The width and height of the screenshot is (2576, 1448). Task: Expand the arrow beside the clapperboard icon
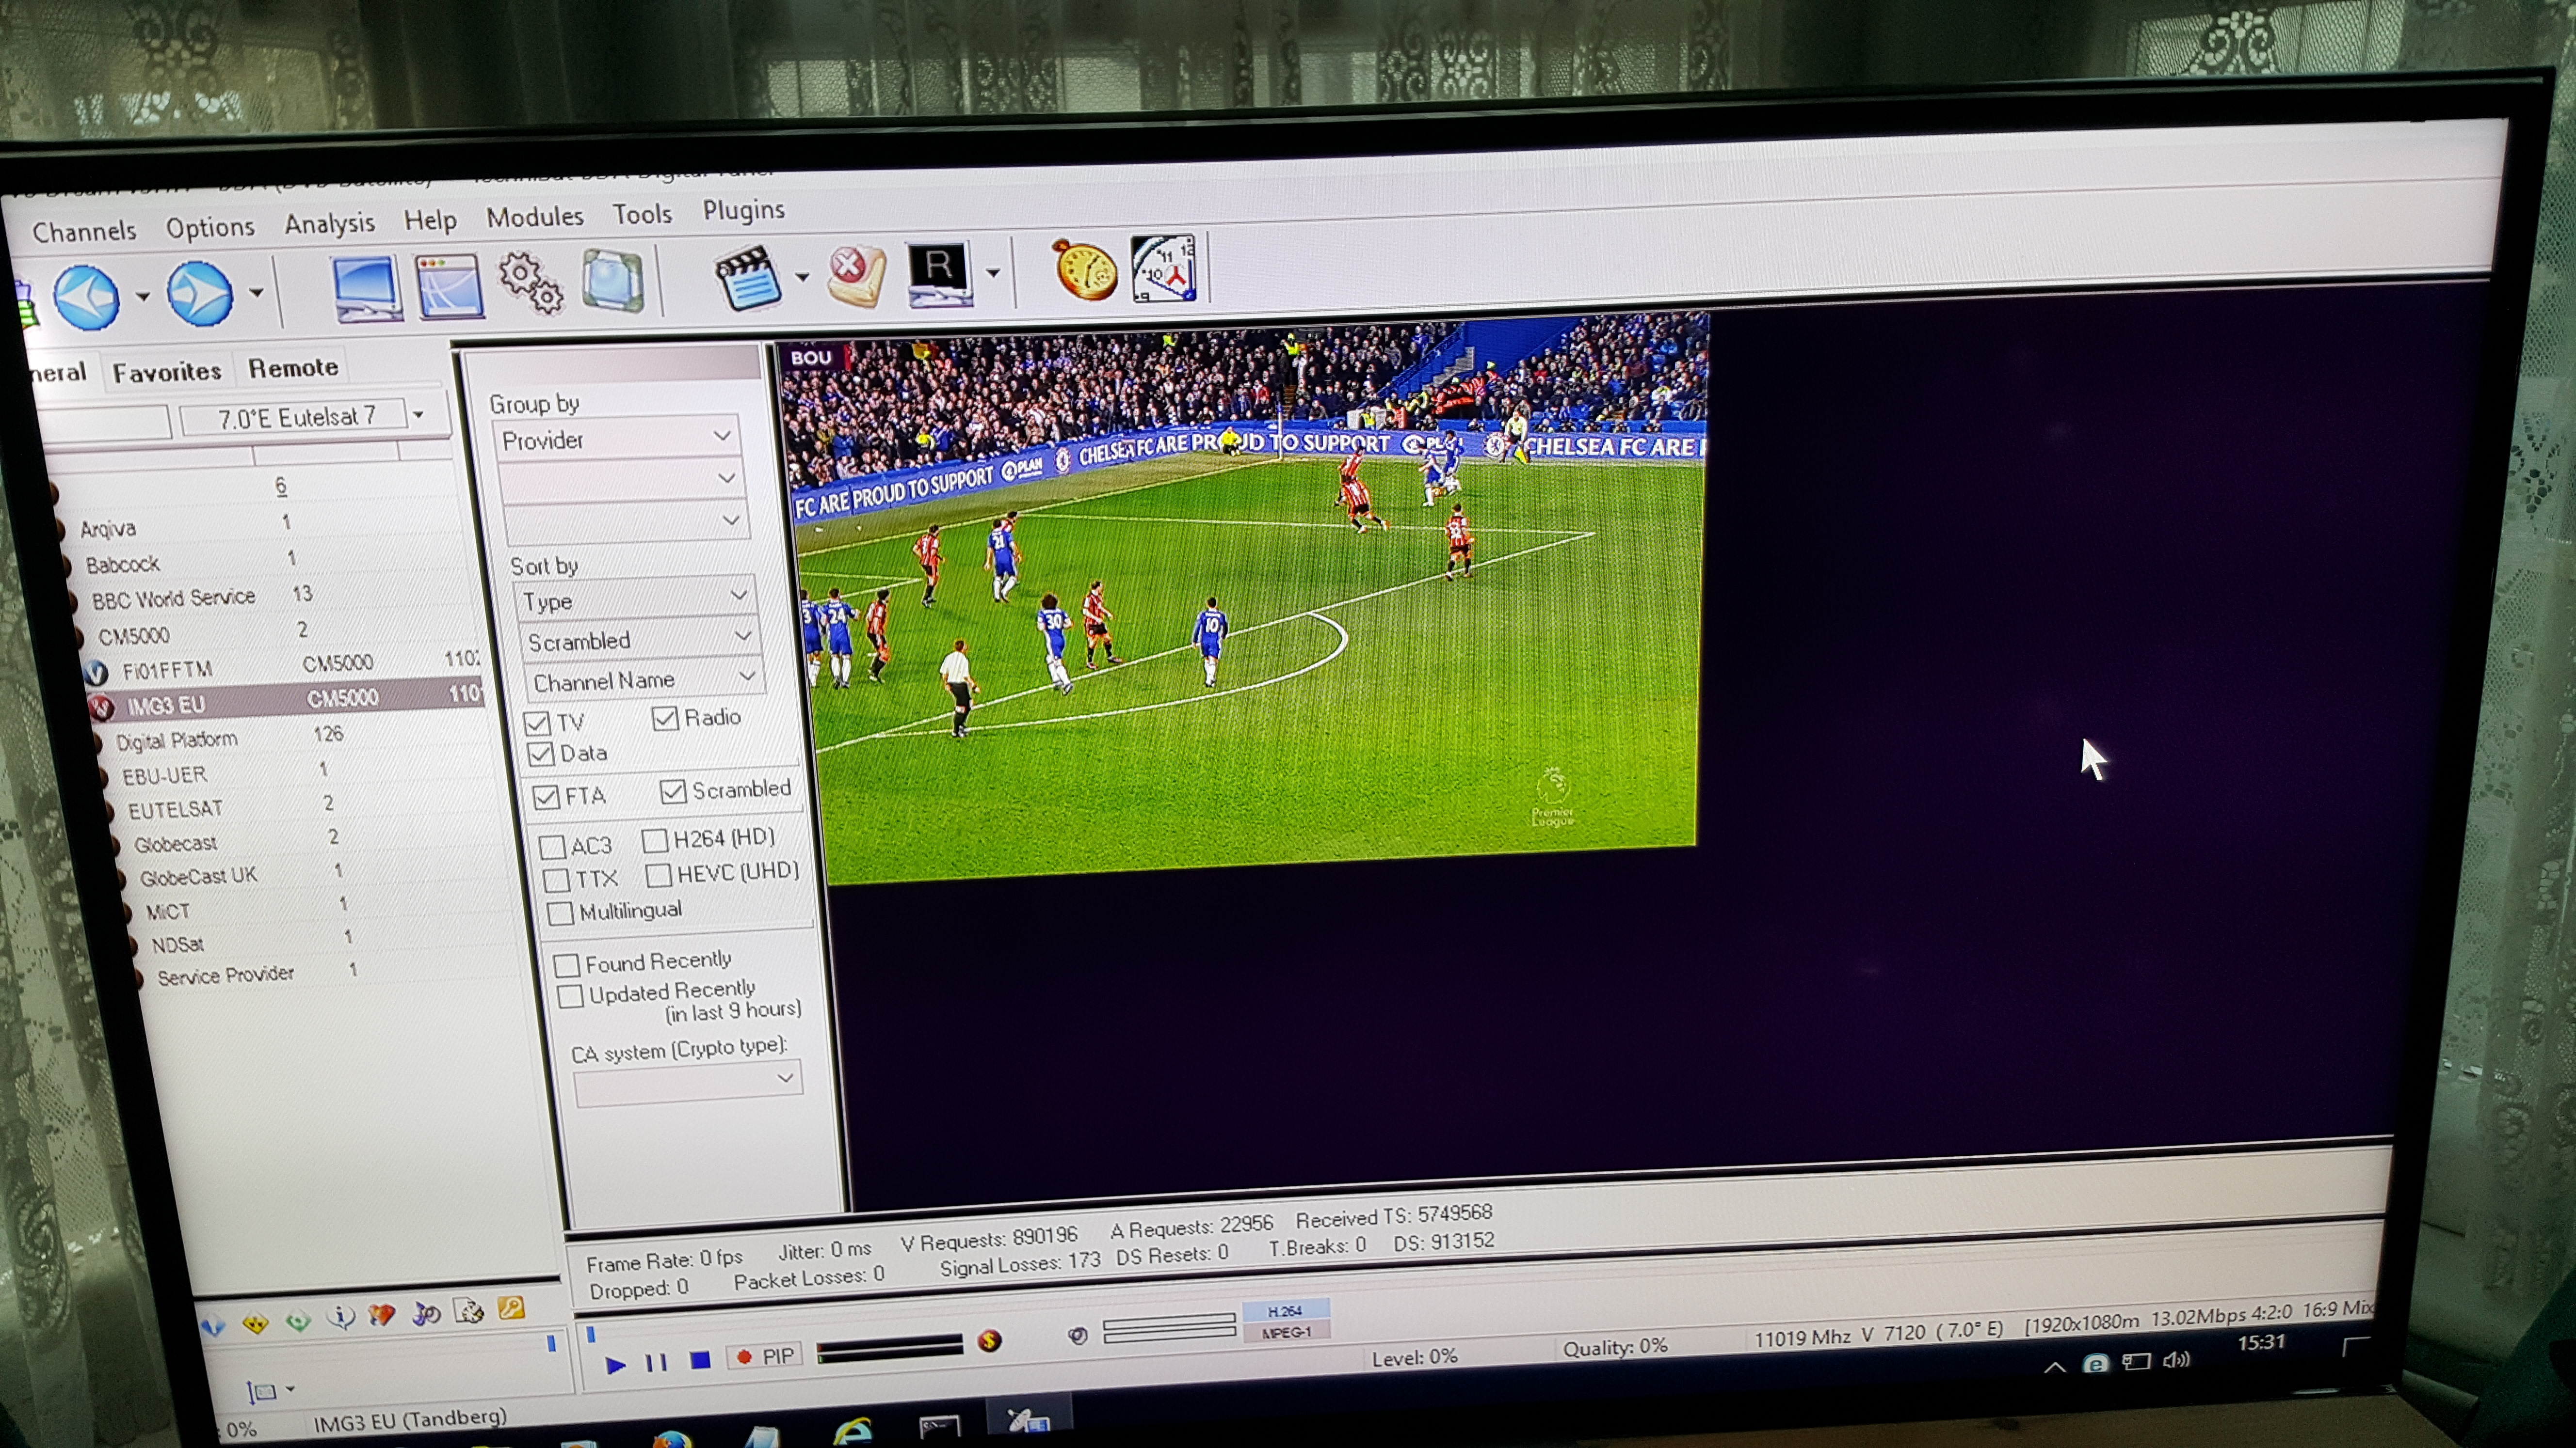point(802,277)
